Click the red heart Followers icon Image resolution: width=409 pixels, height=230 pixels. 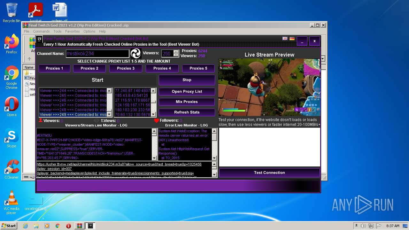pyautogui.click(x=156, y=120)
